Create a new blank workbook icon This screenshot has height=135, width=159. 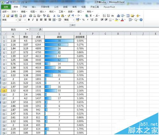click(4, 16)
